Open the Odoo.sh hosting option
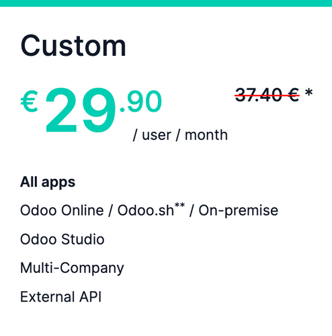 pos(146,210)
